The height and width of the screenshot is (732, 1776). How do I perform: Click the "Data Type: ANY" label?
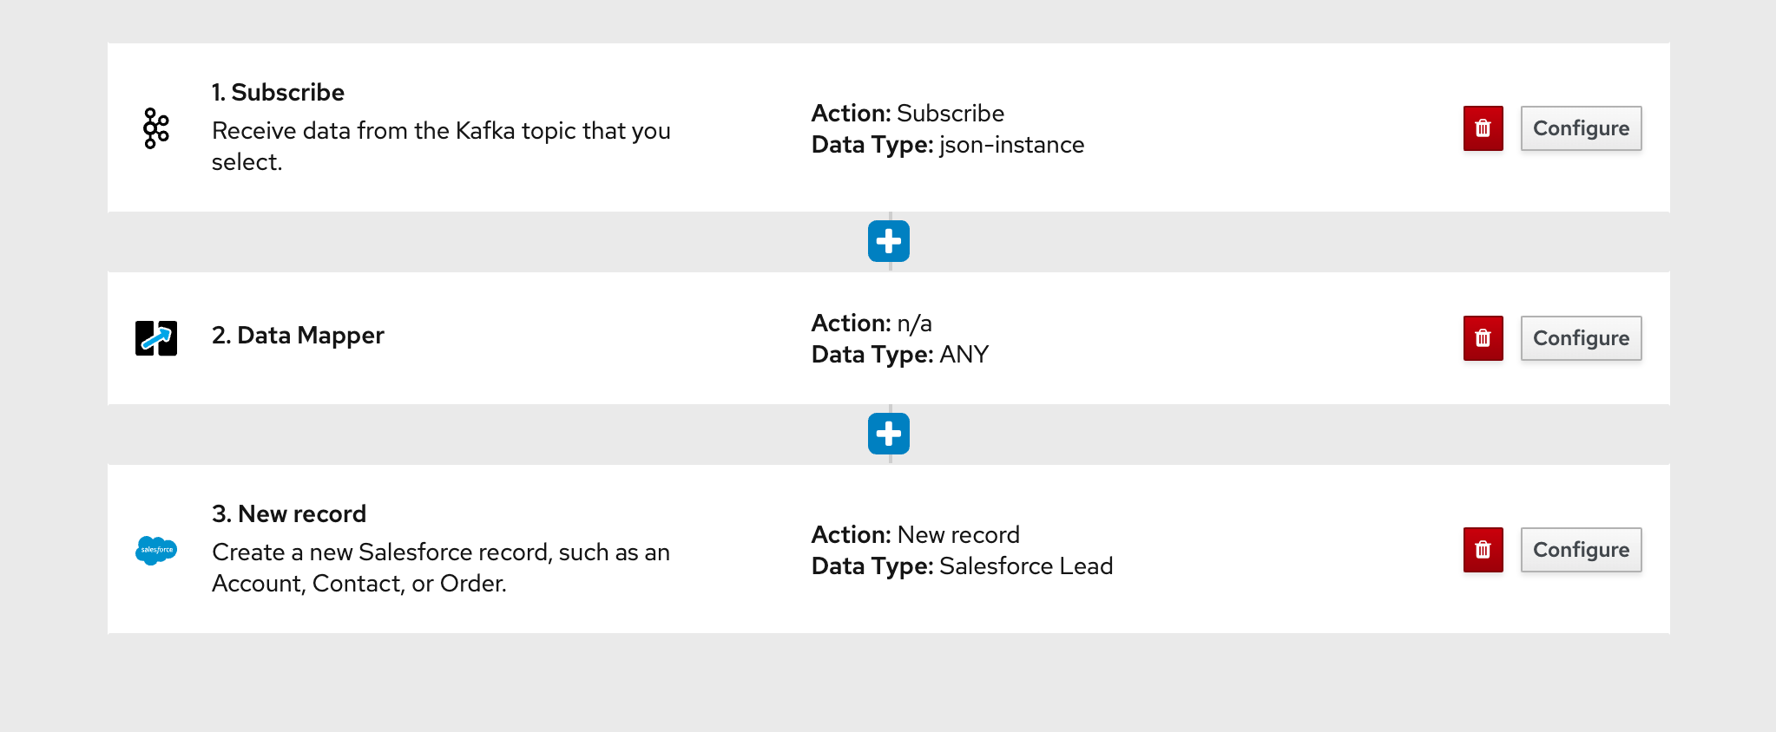pos(899,355)
